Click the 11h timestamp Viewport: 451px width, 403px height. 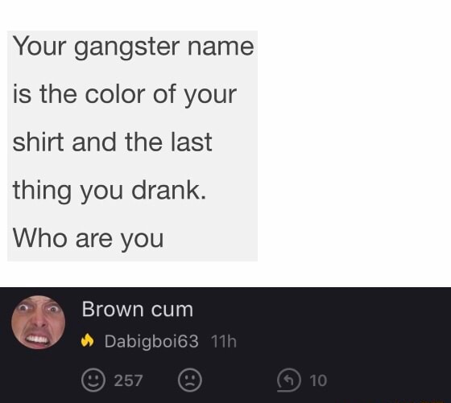pyautogui.click(x=224, y=341)
